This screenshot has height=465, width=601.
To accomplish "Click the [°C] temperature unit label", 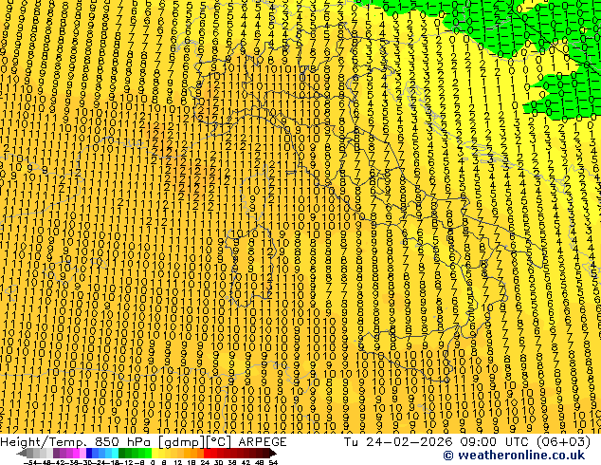I will [219, 442].
